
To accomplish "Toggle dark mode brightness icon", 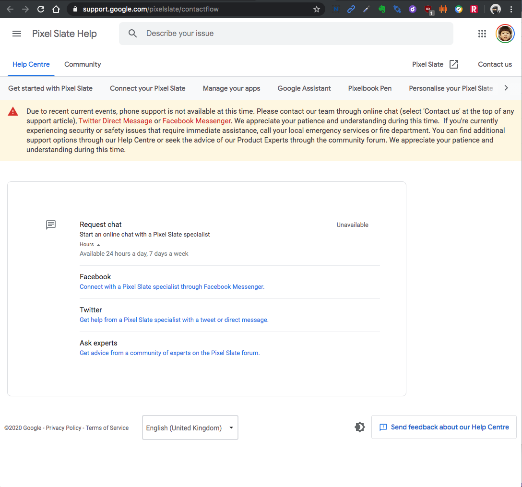I will coord(360,427).
